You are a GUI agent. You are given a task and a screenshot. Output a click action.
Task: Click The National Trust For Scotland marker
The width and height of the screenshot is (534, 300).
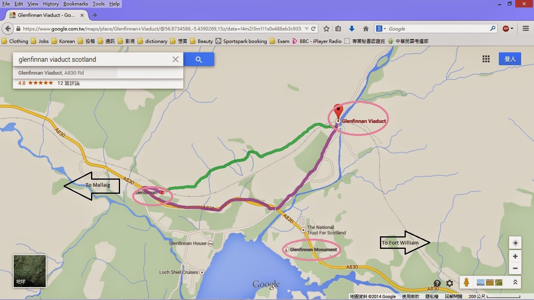303,230
